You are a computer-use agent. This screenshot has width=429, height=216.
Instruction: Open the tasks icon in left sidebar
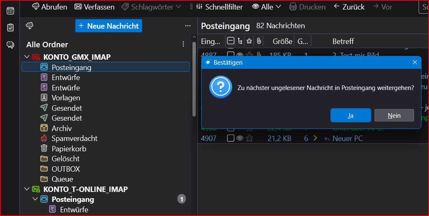tap(10, 27)
